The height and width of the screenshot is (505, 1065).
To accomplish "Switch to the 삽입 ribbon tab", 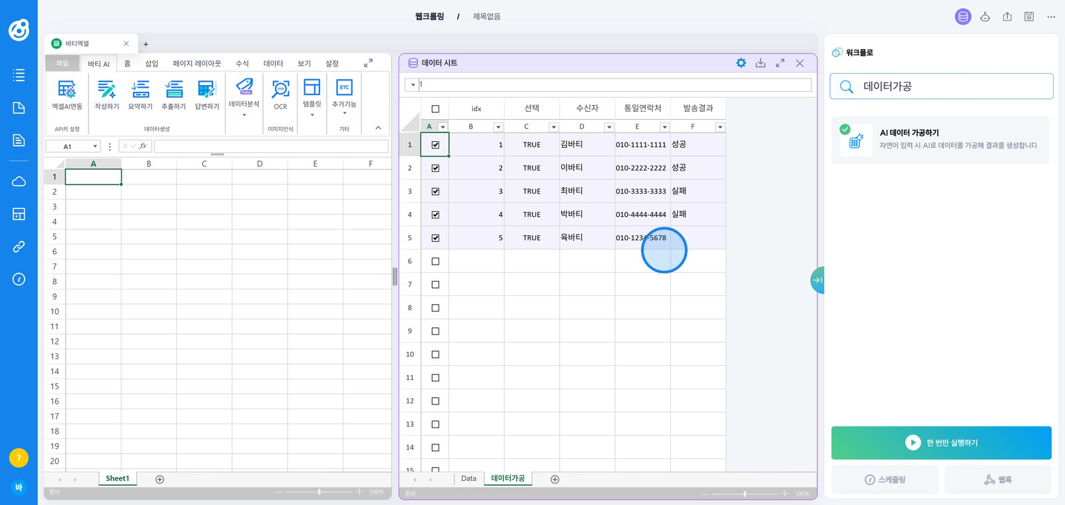I will pyautogui.click(x=152, y=64).
